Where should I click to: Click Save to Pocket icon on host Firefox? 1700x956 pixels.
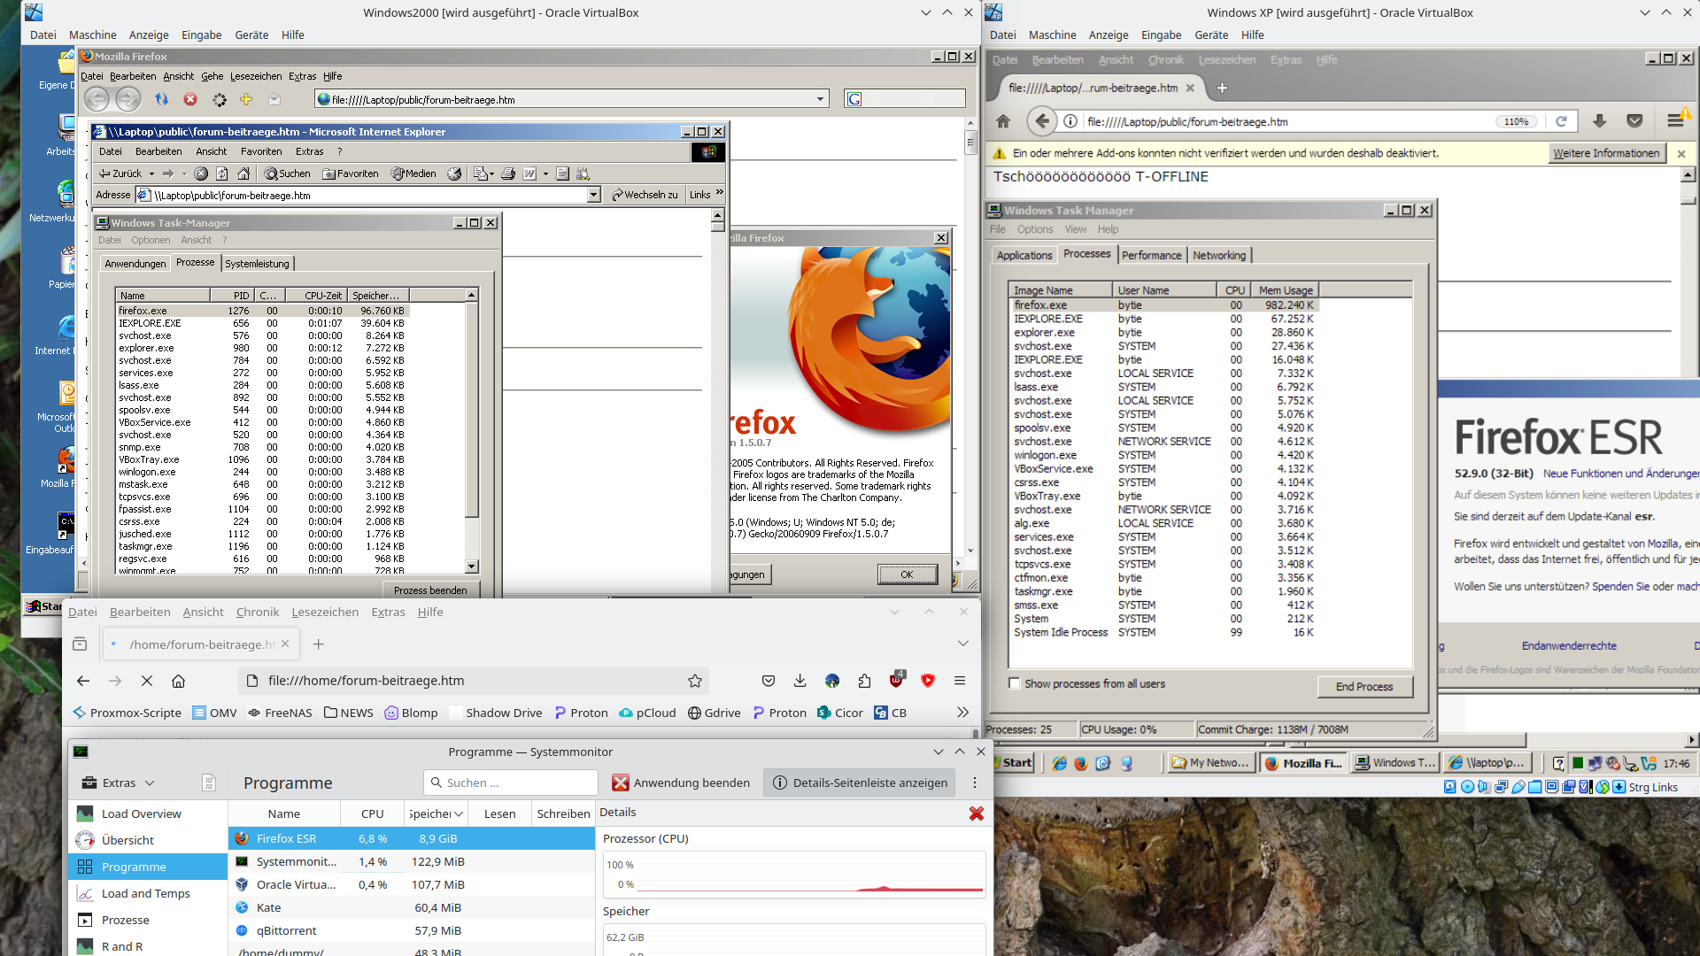(x=769, y=681)
